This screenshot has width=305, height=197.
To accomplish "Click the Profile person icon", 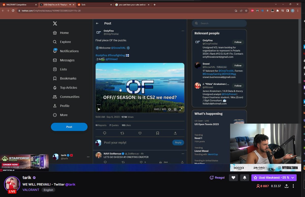I will pos(55,106).
